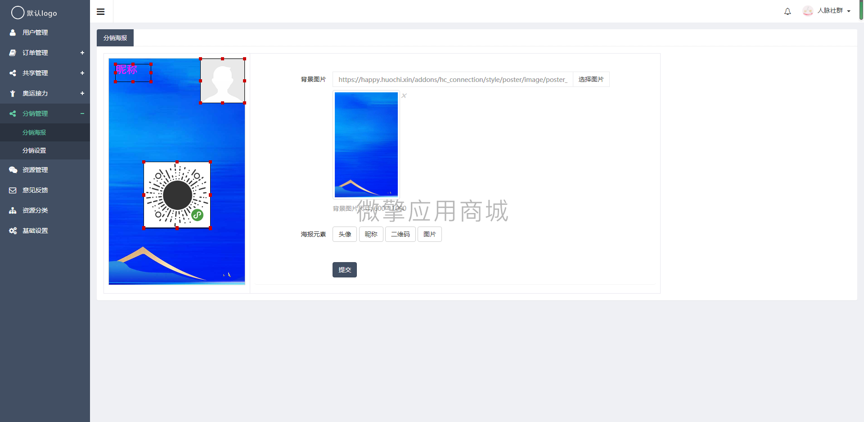The width and height of the screenshot is (864, 422).
Task: Open 资源分类 menu item
Action: [x=45, y=210]
